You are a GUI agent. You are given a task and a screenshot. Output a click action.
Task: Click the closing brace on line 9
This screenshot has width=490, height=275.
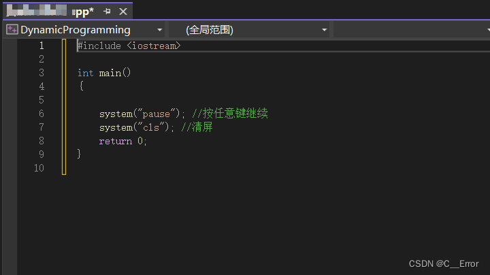coord(79,154)
